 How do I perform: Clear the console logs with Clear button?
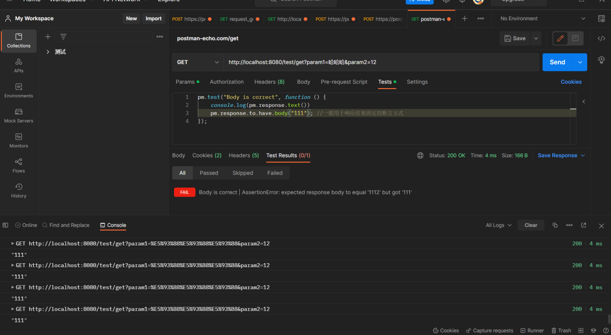[x=531, y=225]
